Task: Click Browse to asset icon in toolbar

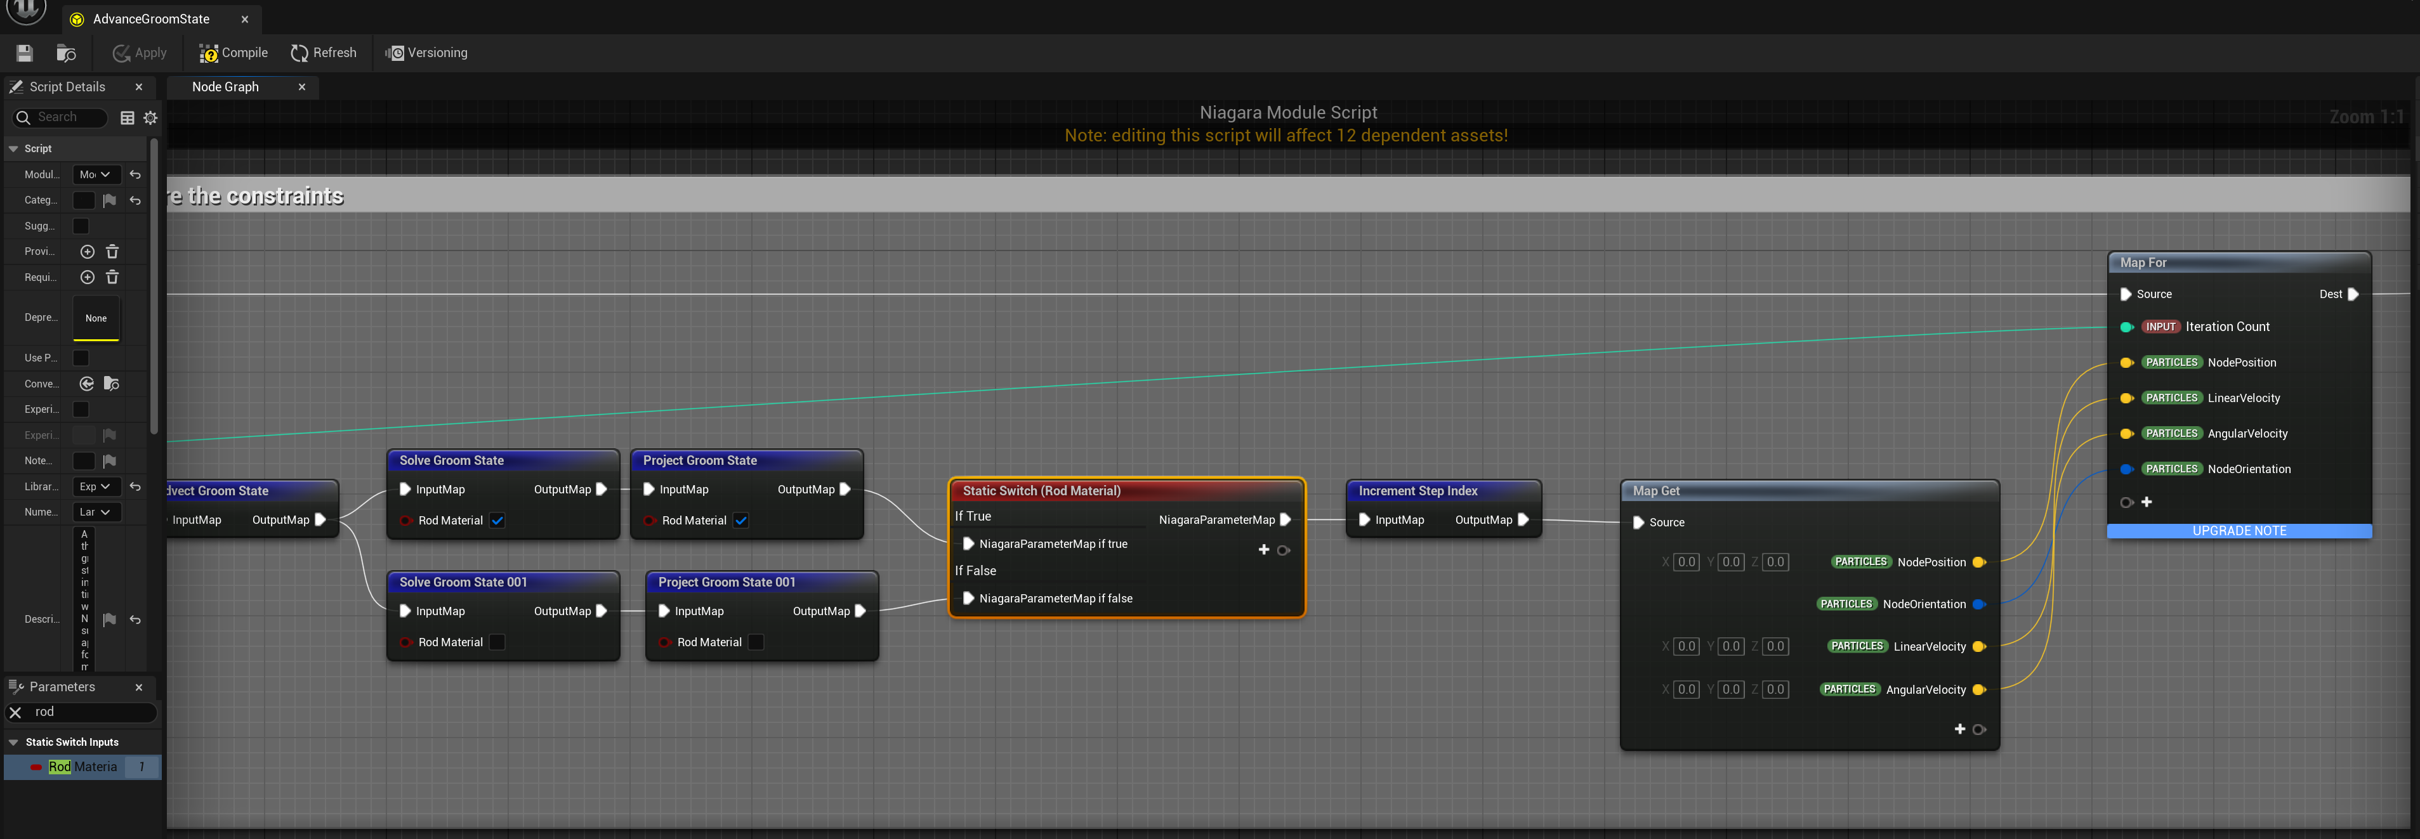Action: pos(66,53)
